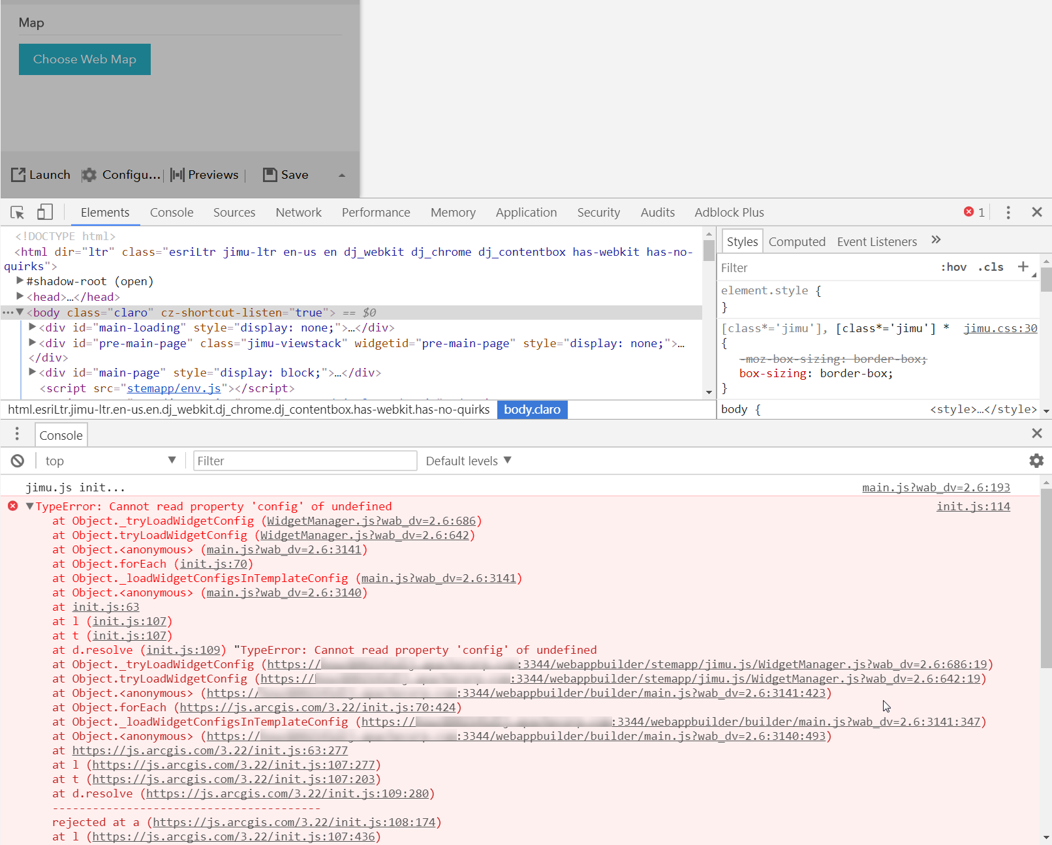Switch to the Sources tab
The height and width of the screenshot is (845, 1052).
pyautogui.click(x=234, y=213)
